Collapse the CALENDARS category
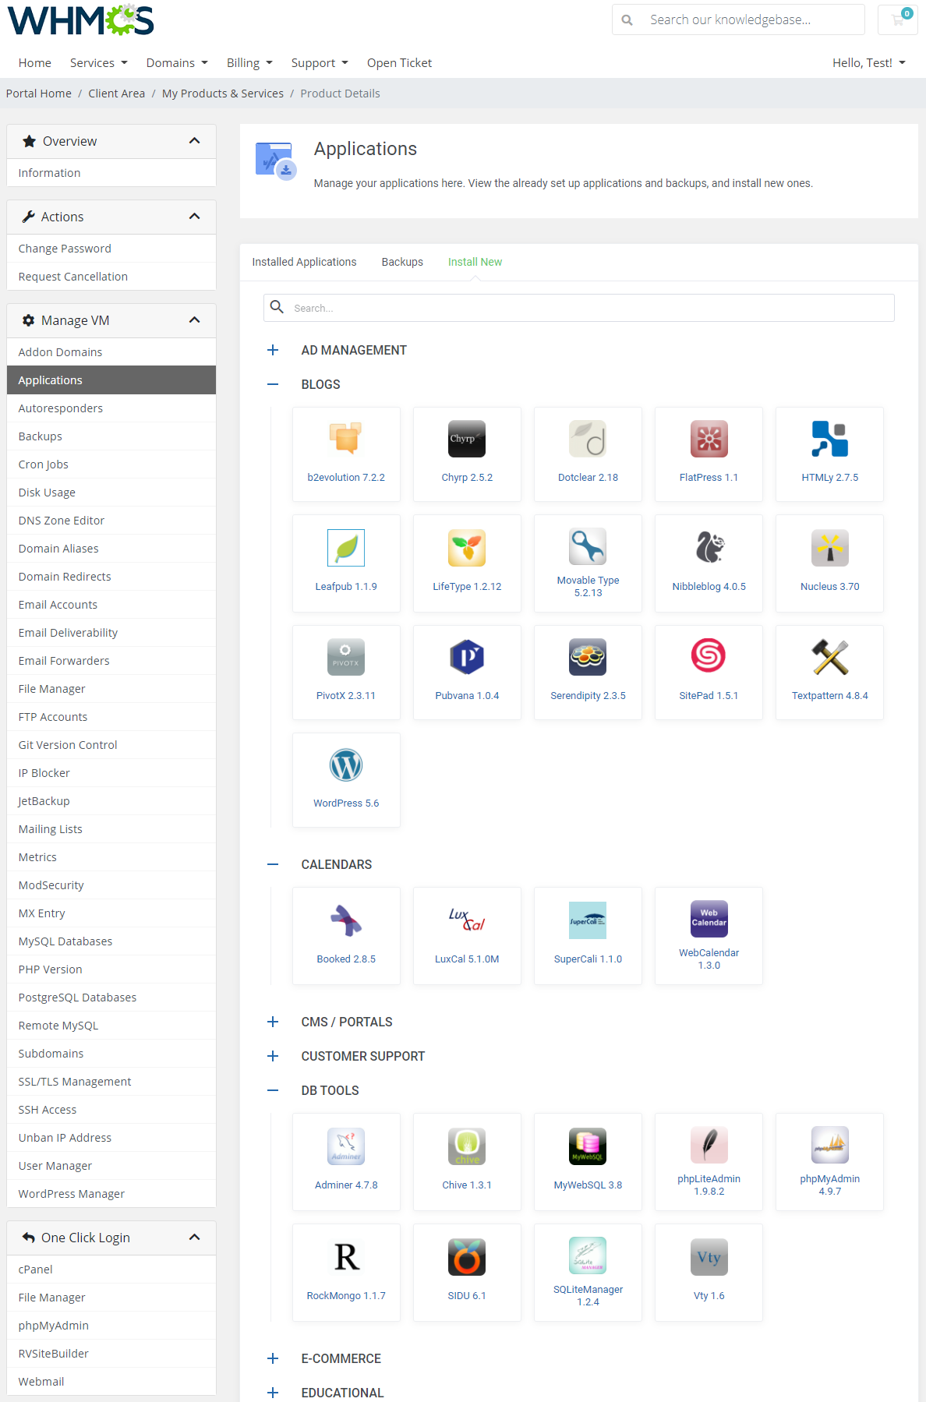 pos(273,864)
